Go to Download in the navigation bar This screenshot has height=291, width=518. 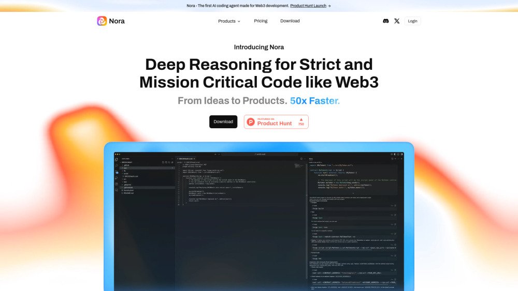pos(290,21)
